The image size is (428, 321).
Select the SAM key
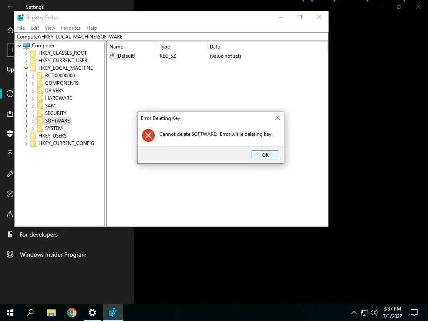point(50,106)
